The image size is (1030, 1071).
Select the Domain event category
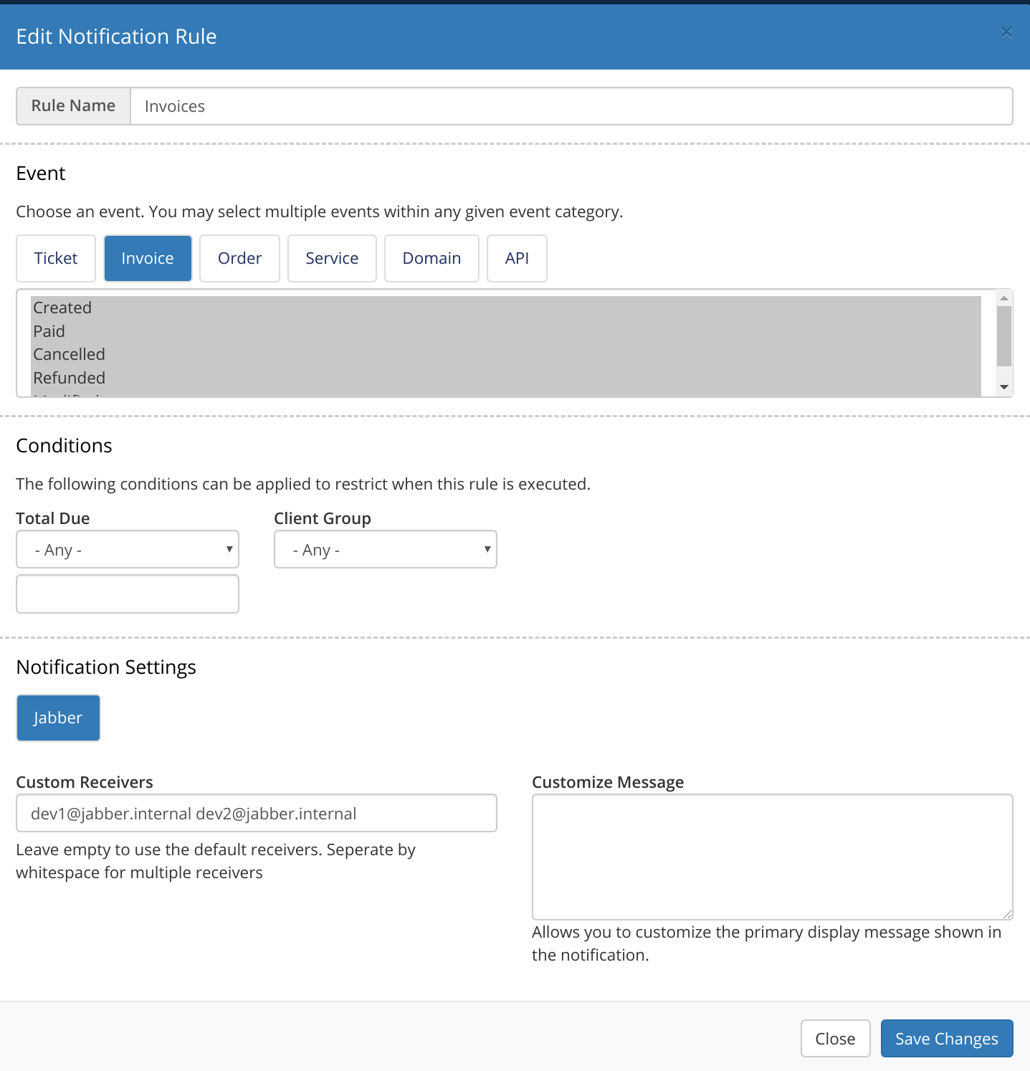point(431,258)
